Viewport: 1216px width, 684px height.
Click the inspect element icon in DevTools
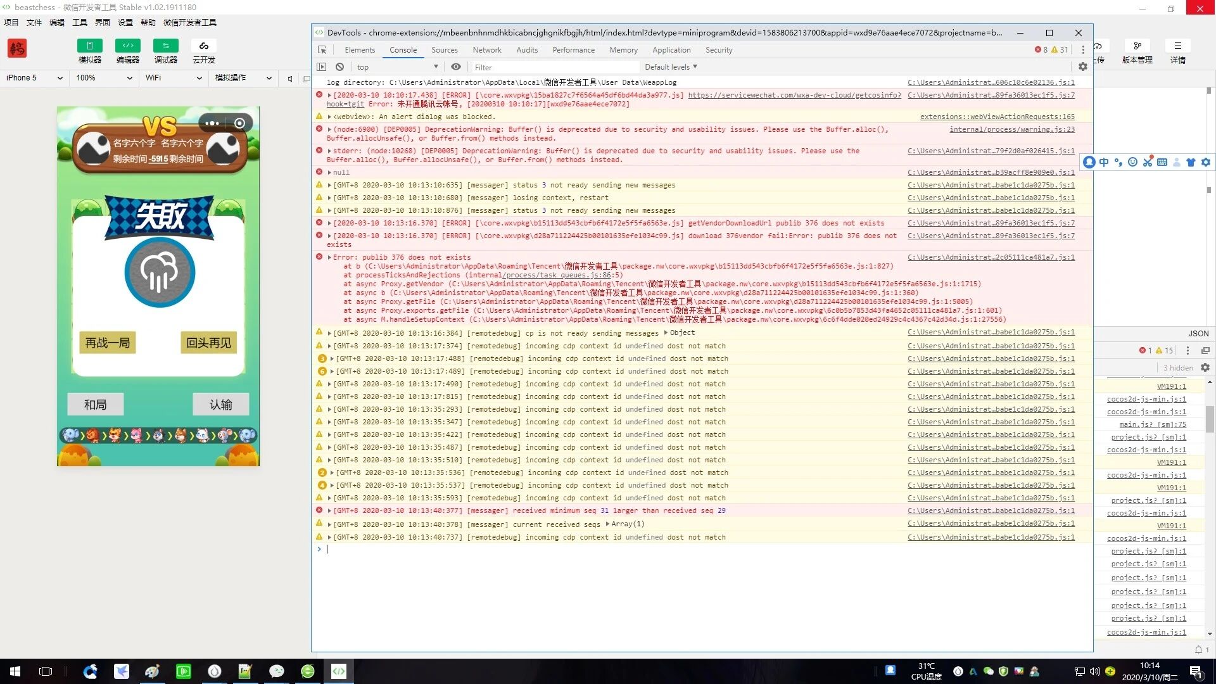coord(322,50)
